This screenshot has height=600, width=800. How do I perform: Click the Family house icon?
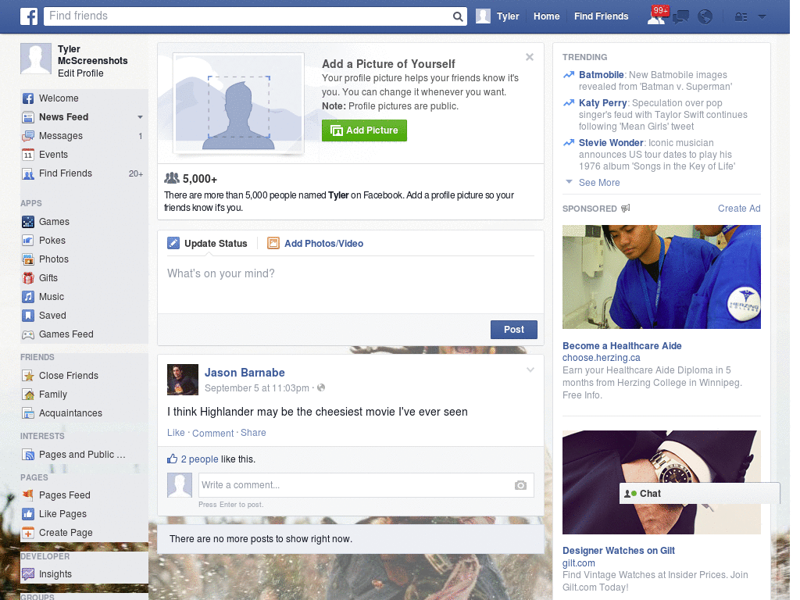coord(28,395)
